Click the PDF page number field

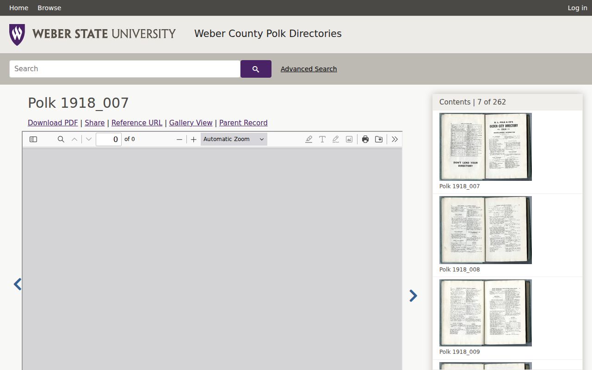coord(109,139)
